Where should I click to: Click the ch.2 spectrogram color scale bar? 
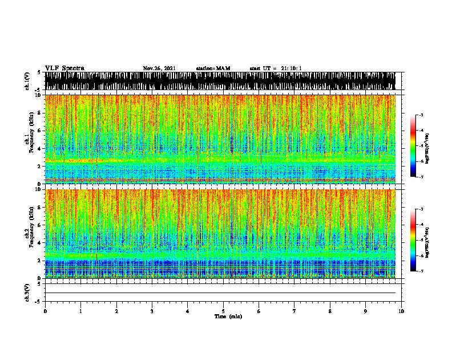pyautogui.click(x=413, y=240)
